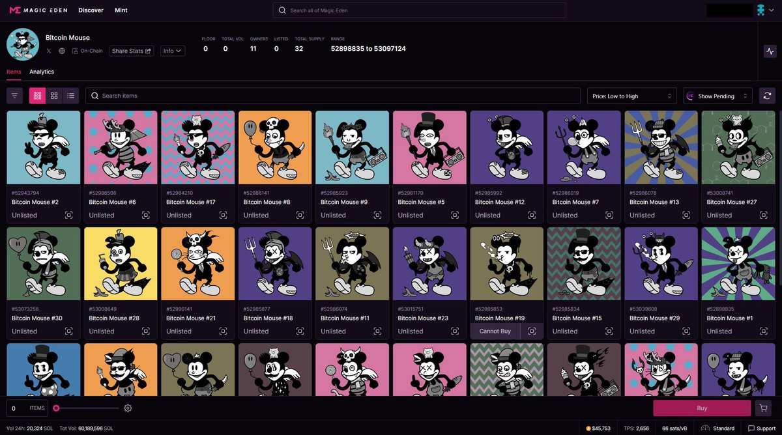
Task: Open Support chat
Action: click(762, 428)
